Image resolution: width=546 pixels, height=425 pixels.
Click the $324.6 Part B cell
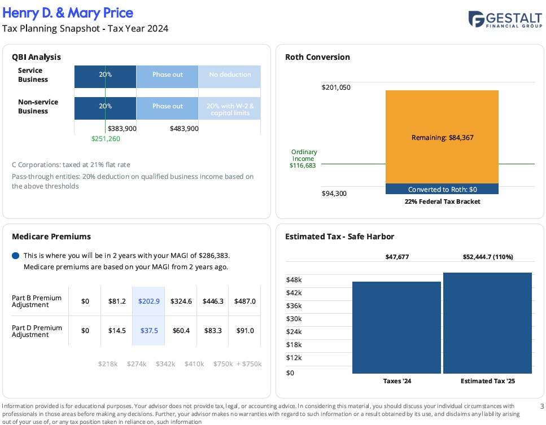pyautogui.click(x=181, y=301)
